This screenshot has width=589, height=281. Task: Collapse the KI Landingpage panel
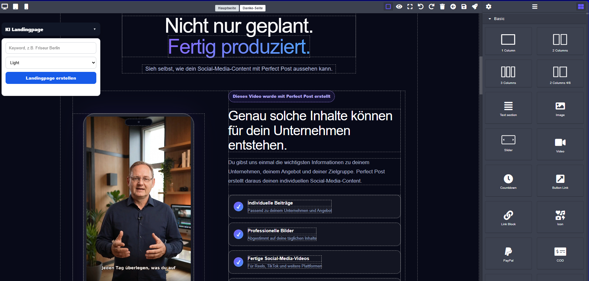pyautogui.click(x=51, y=29)
